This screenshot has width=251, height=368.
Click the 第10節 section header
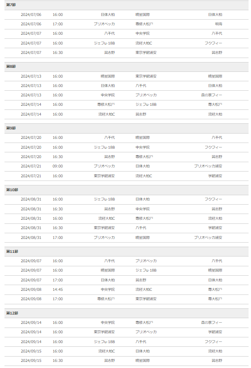click(x=126, y=190)
